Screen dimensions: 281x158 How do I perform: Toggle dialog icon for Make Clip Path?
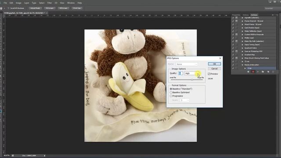point(237,41)
